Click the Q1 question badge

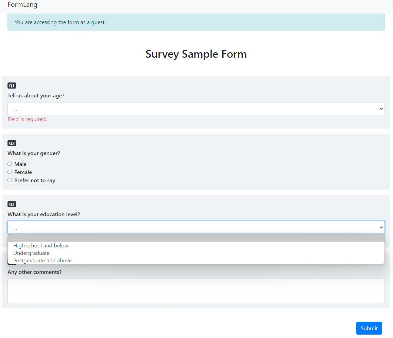(12, 86)
